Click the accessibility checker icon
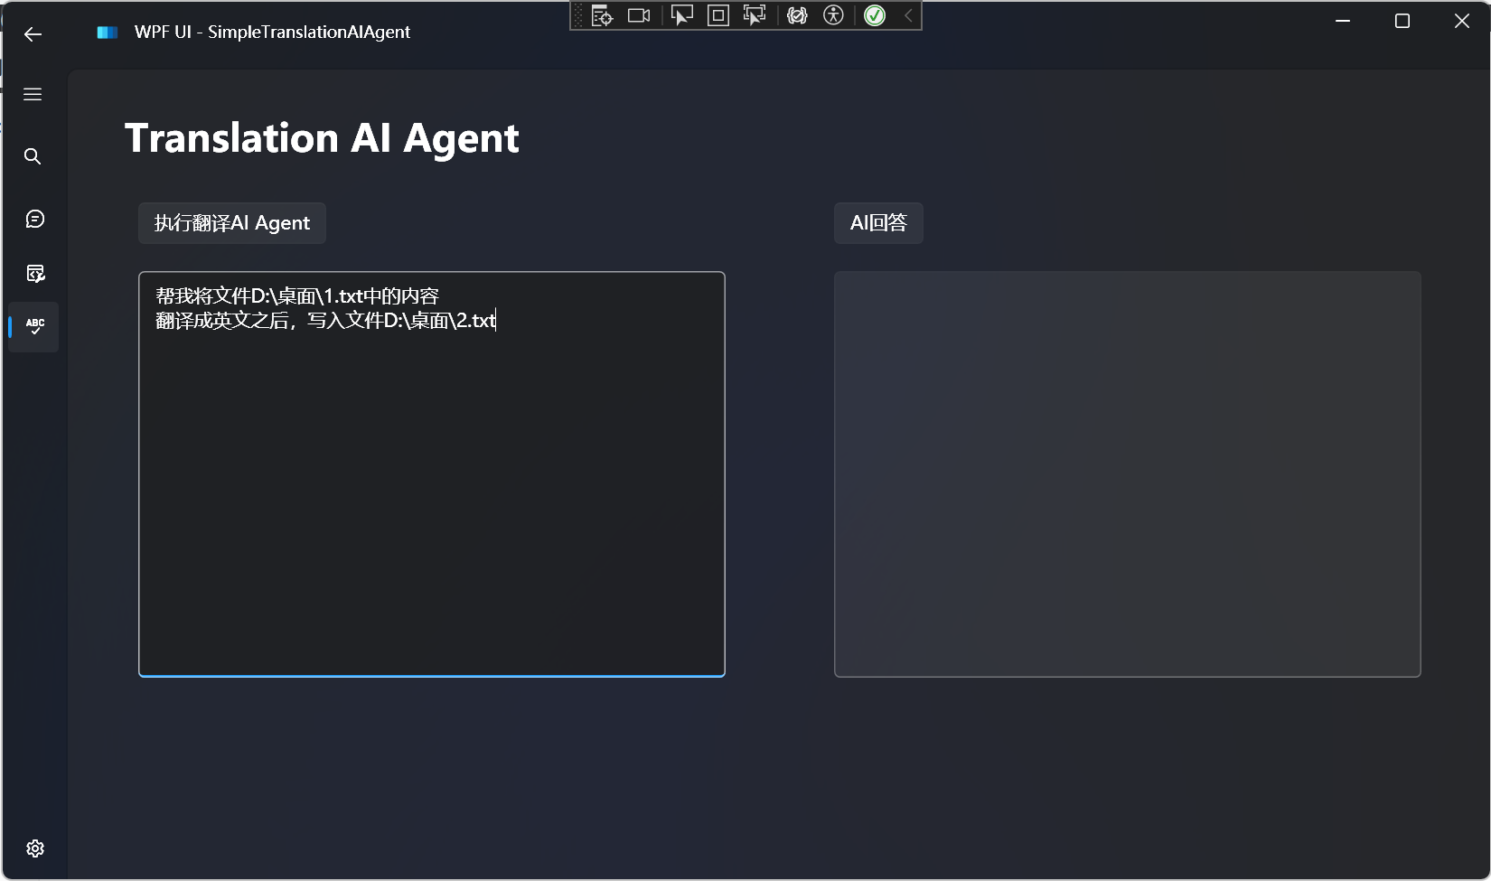This screenshot has width=1491, height=881. click(833, 15)
